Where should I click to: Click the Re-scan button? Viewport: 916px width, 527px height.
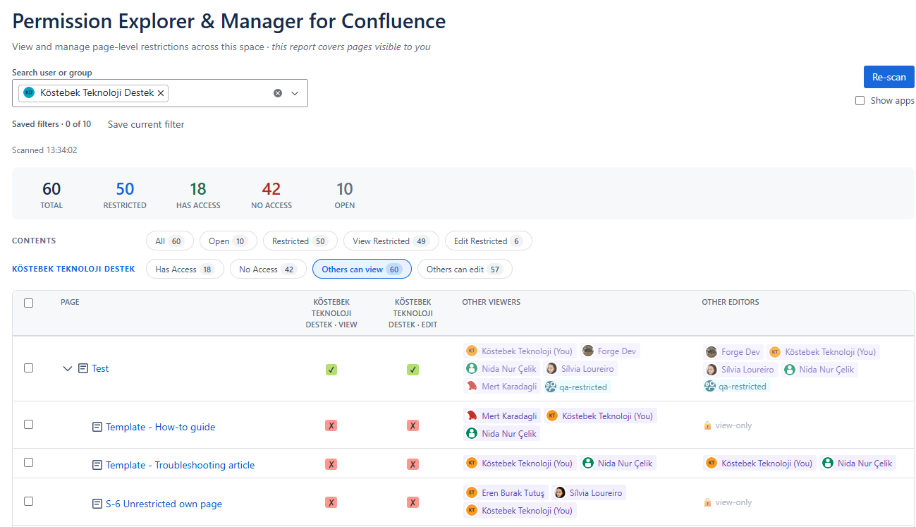(888, 77)
